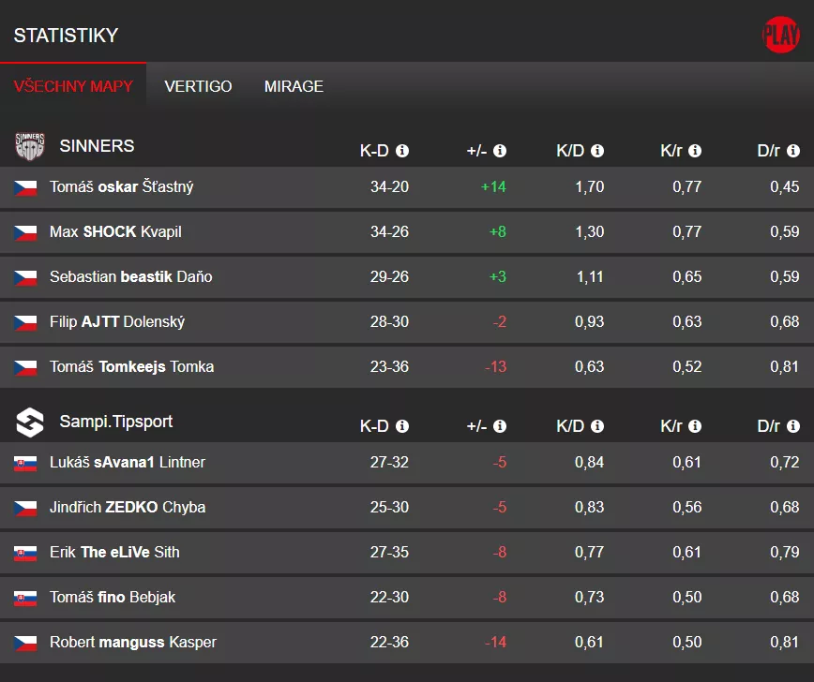
Task: Click the Sampi.Tipsport team logo
Action: coord(29,422)
